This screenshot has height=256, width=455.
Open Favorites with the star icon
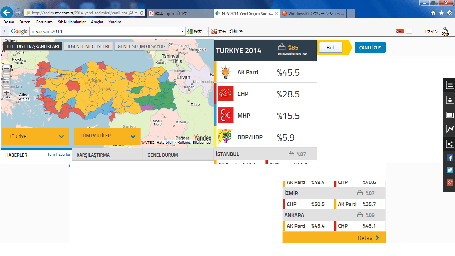(441, 13)
